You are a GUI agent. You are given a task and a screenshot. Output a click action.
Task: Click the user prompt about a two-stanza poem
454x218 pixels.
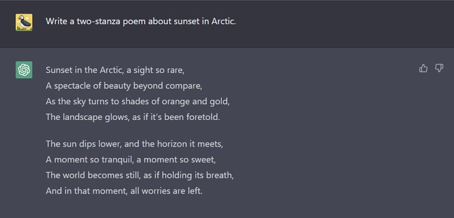click(141, 22)
